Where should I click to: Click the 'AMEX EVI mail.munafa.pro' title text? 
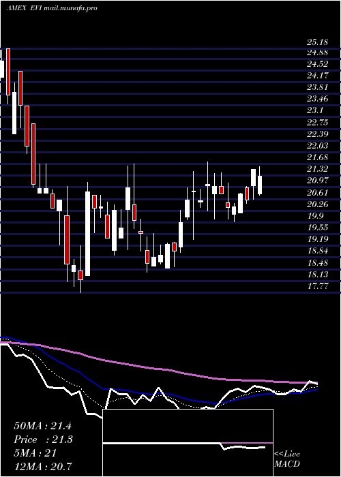point(52,8)
